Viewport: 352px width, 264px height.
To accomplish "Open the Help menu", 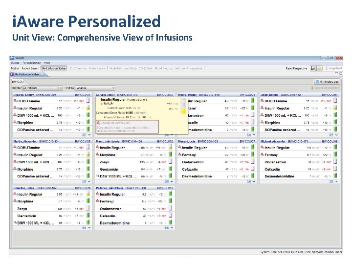I will click(47, 63).
